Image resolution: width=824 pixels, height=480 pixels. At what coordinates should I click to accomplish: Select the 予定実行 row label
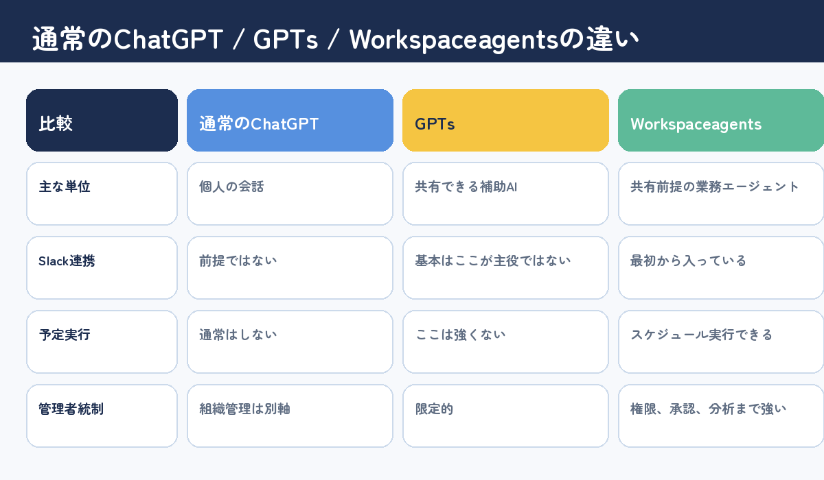point(102,341)
